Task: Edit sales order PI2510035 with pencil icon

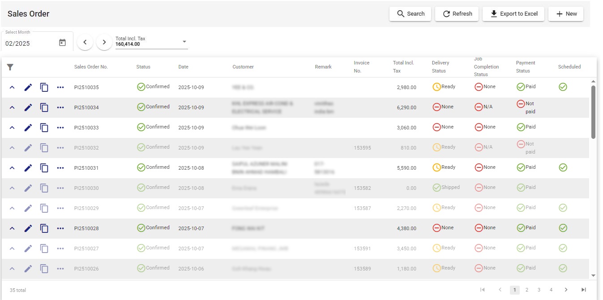Action: coord(28,87)
